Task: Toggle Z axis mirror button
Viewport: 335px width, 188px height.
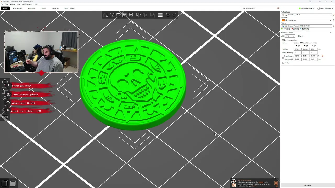Action: tap(315, 46)
